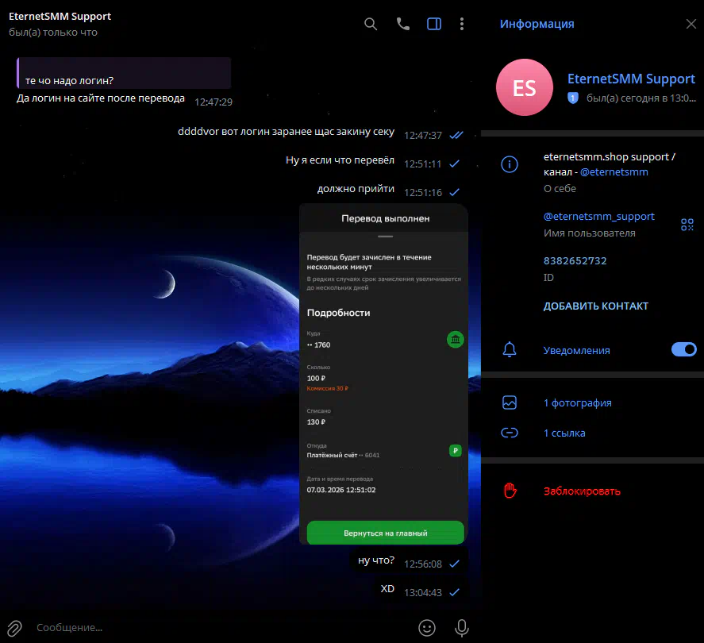
Task: Open the emoji picker
Action: point(427,628)
